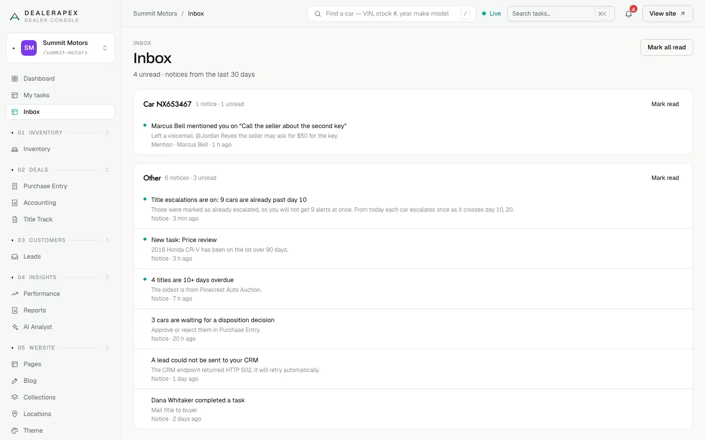Open the Marcus Bell mention notice

click(413, 135)
